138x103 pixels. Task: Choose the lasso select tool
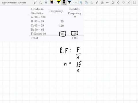(x=41, y=3)
